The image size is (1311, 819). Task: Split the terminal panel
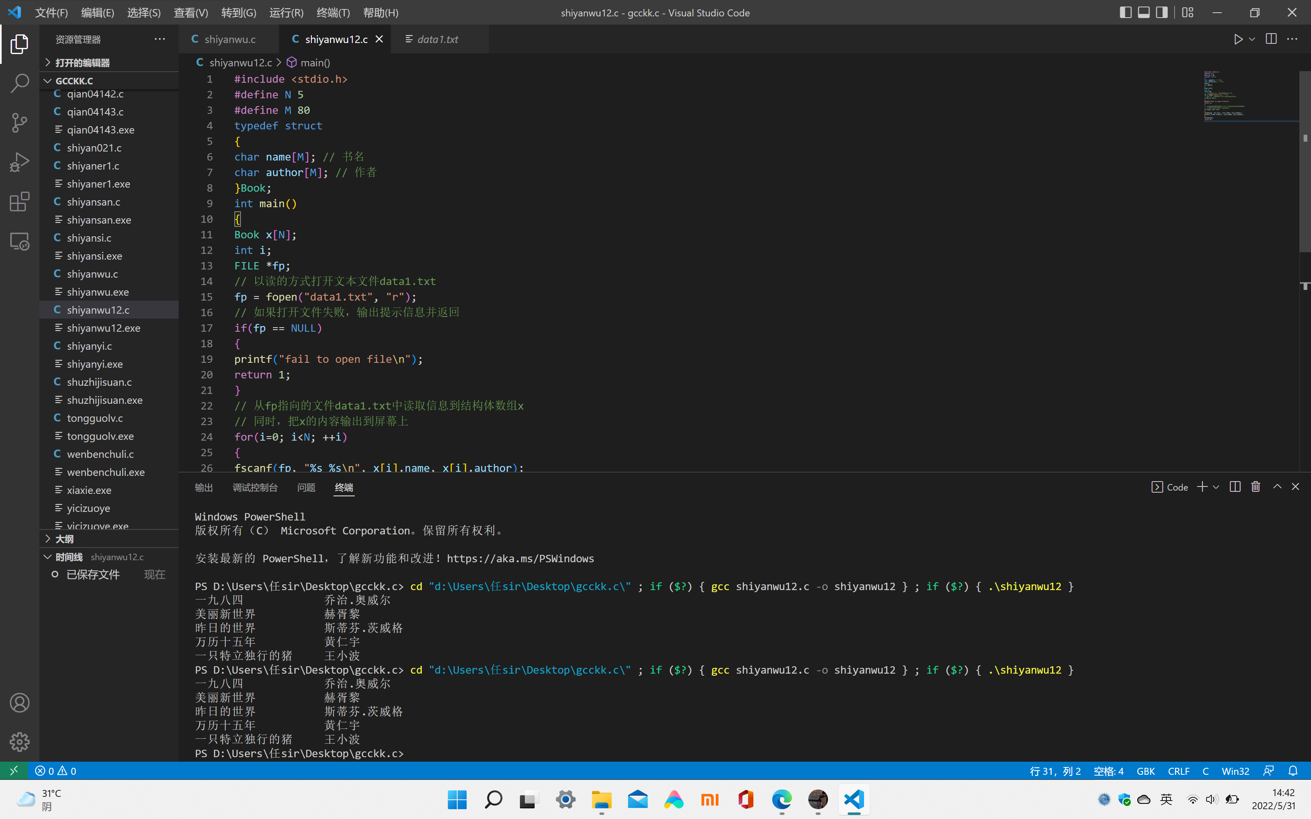(x=1235, y=487)
